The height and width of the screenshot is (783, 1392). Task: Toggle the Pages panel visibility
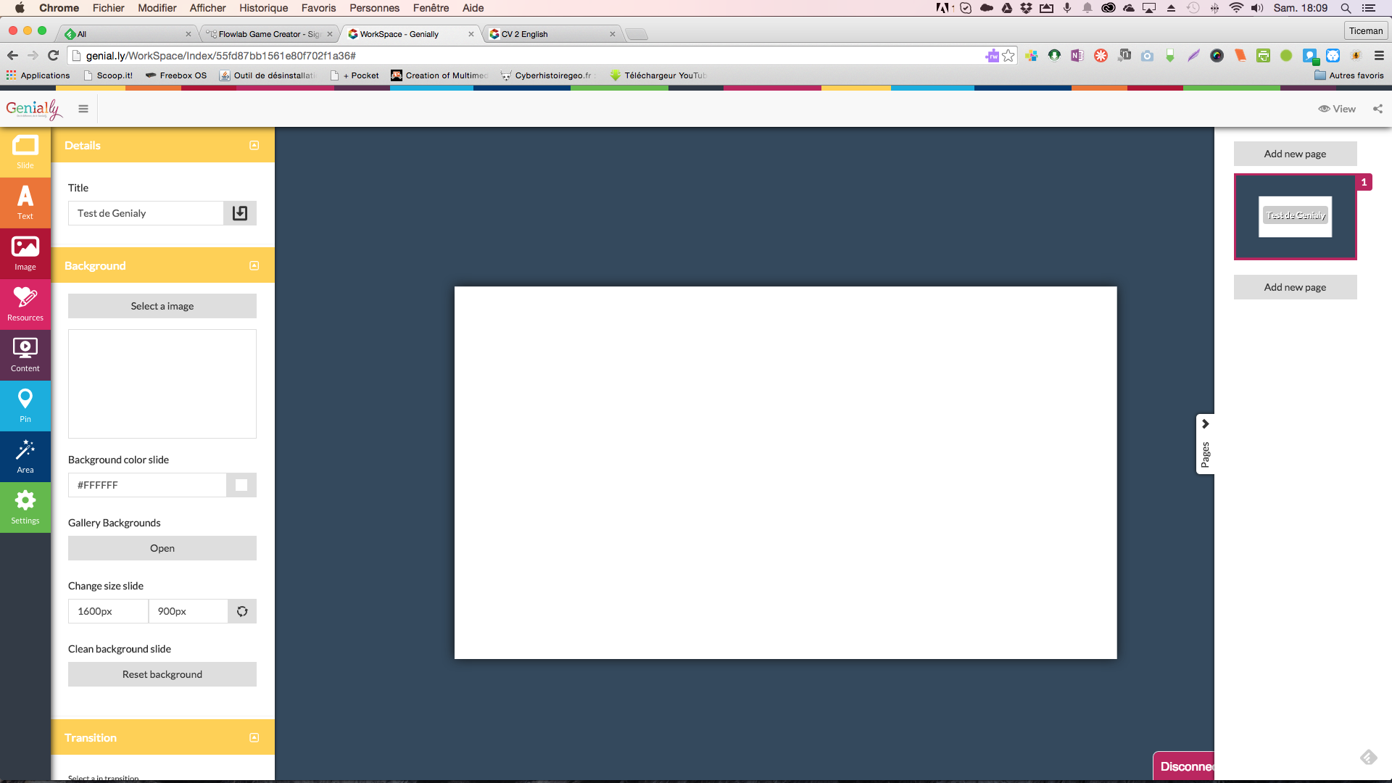1206,443
